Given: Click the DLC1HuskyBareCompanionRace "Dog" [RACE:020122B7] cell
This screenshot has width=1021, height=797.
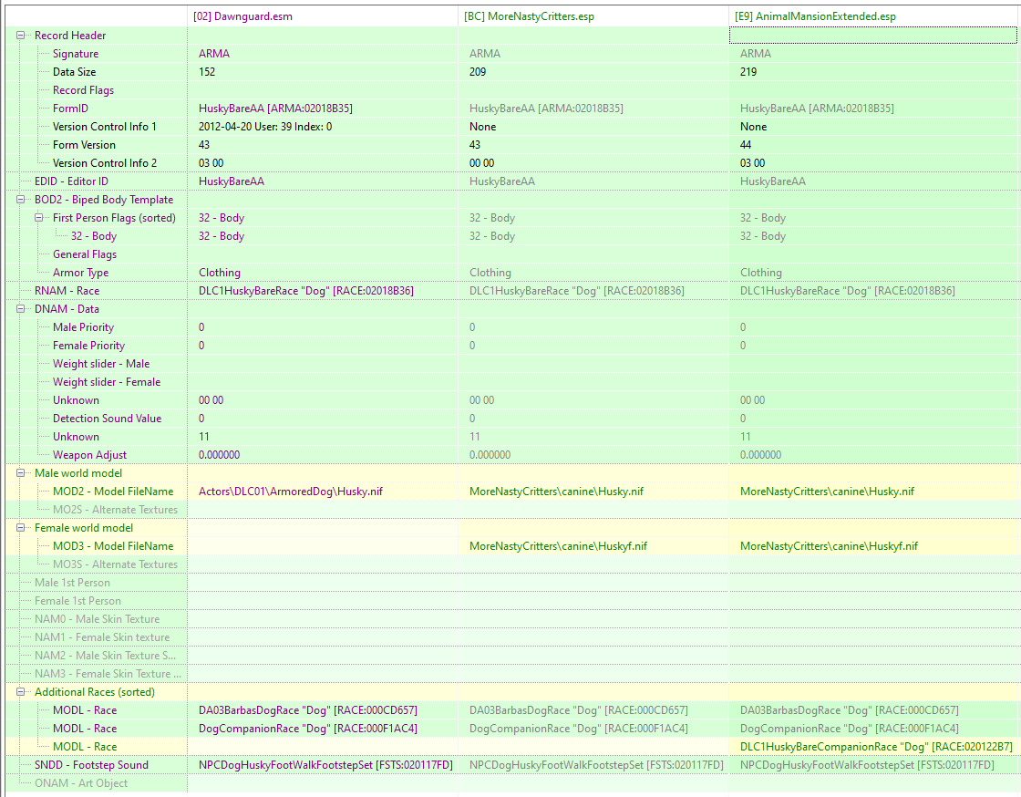Looking at the screenshot, I should [x=876, y=747].
